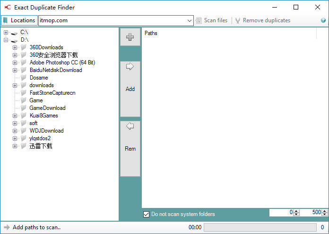
Task: Click the globe icon in the toolbar
Action: point(323,20)
